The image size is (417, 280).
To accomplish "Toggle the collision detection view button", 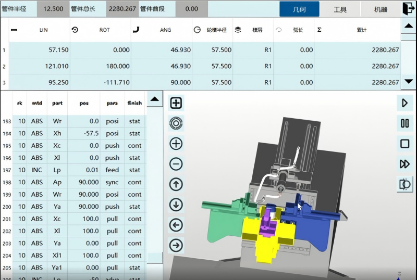I will pos(404,184).
